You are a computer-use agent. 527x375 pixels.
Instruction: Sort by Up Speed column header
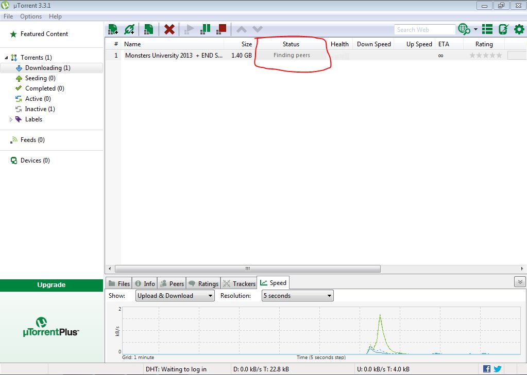tap(419, 44)
